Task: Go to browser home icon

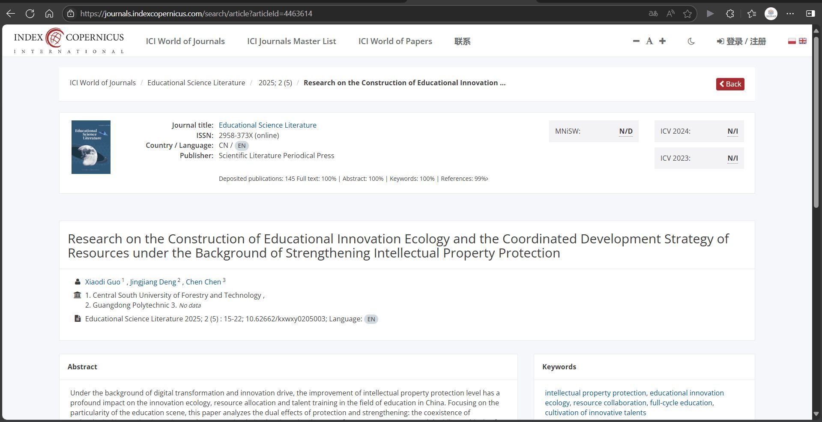Action: click(49, 14)
